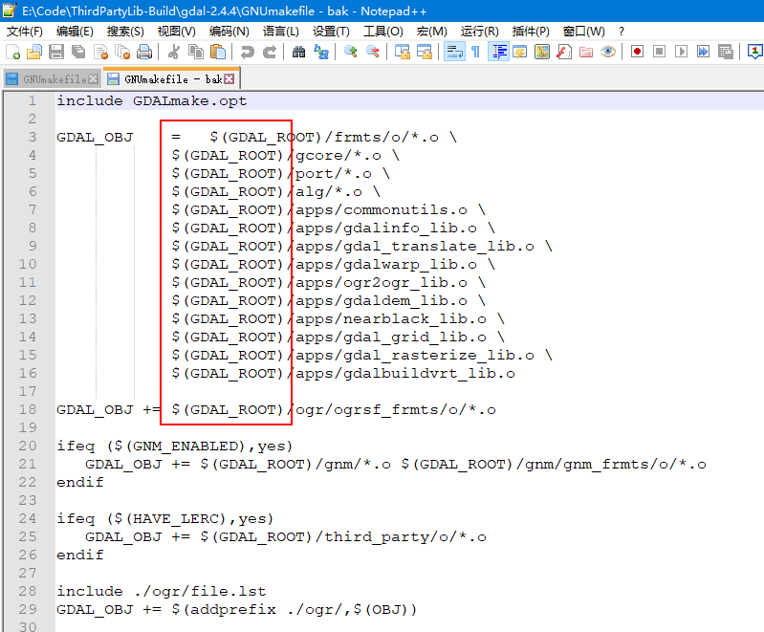Open Find with the binoculars icon

point(298,52)
